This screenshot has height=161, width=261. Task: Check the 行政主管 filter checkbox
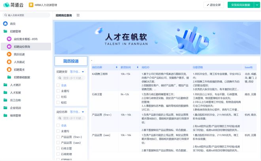58,148
